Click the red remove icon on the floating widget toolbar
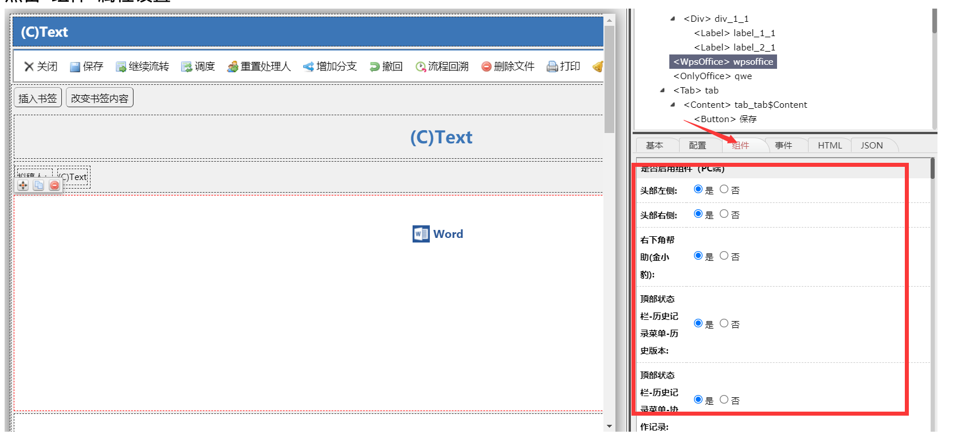 (x=54, y=185)
